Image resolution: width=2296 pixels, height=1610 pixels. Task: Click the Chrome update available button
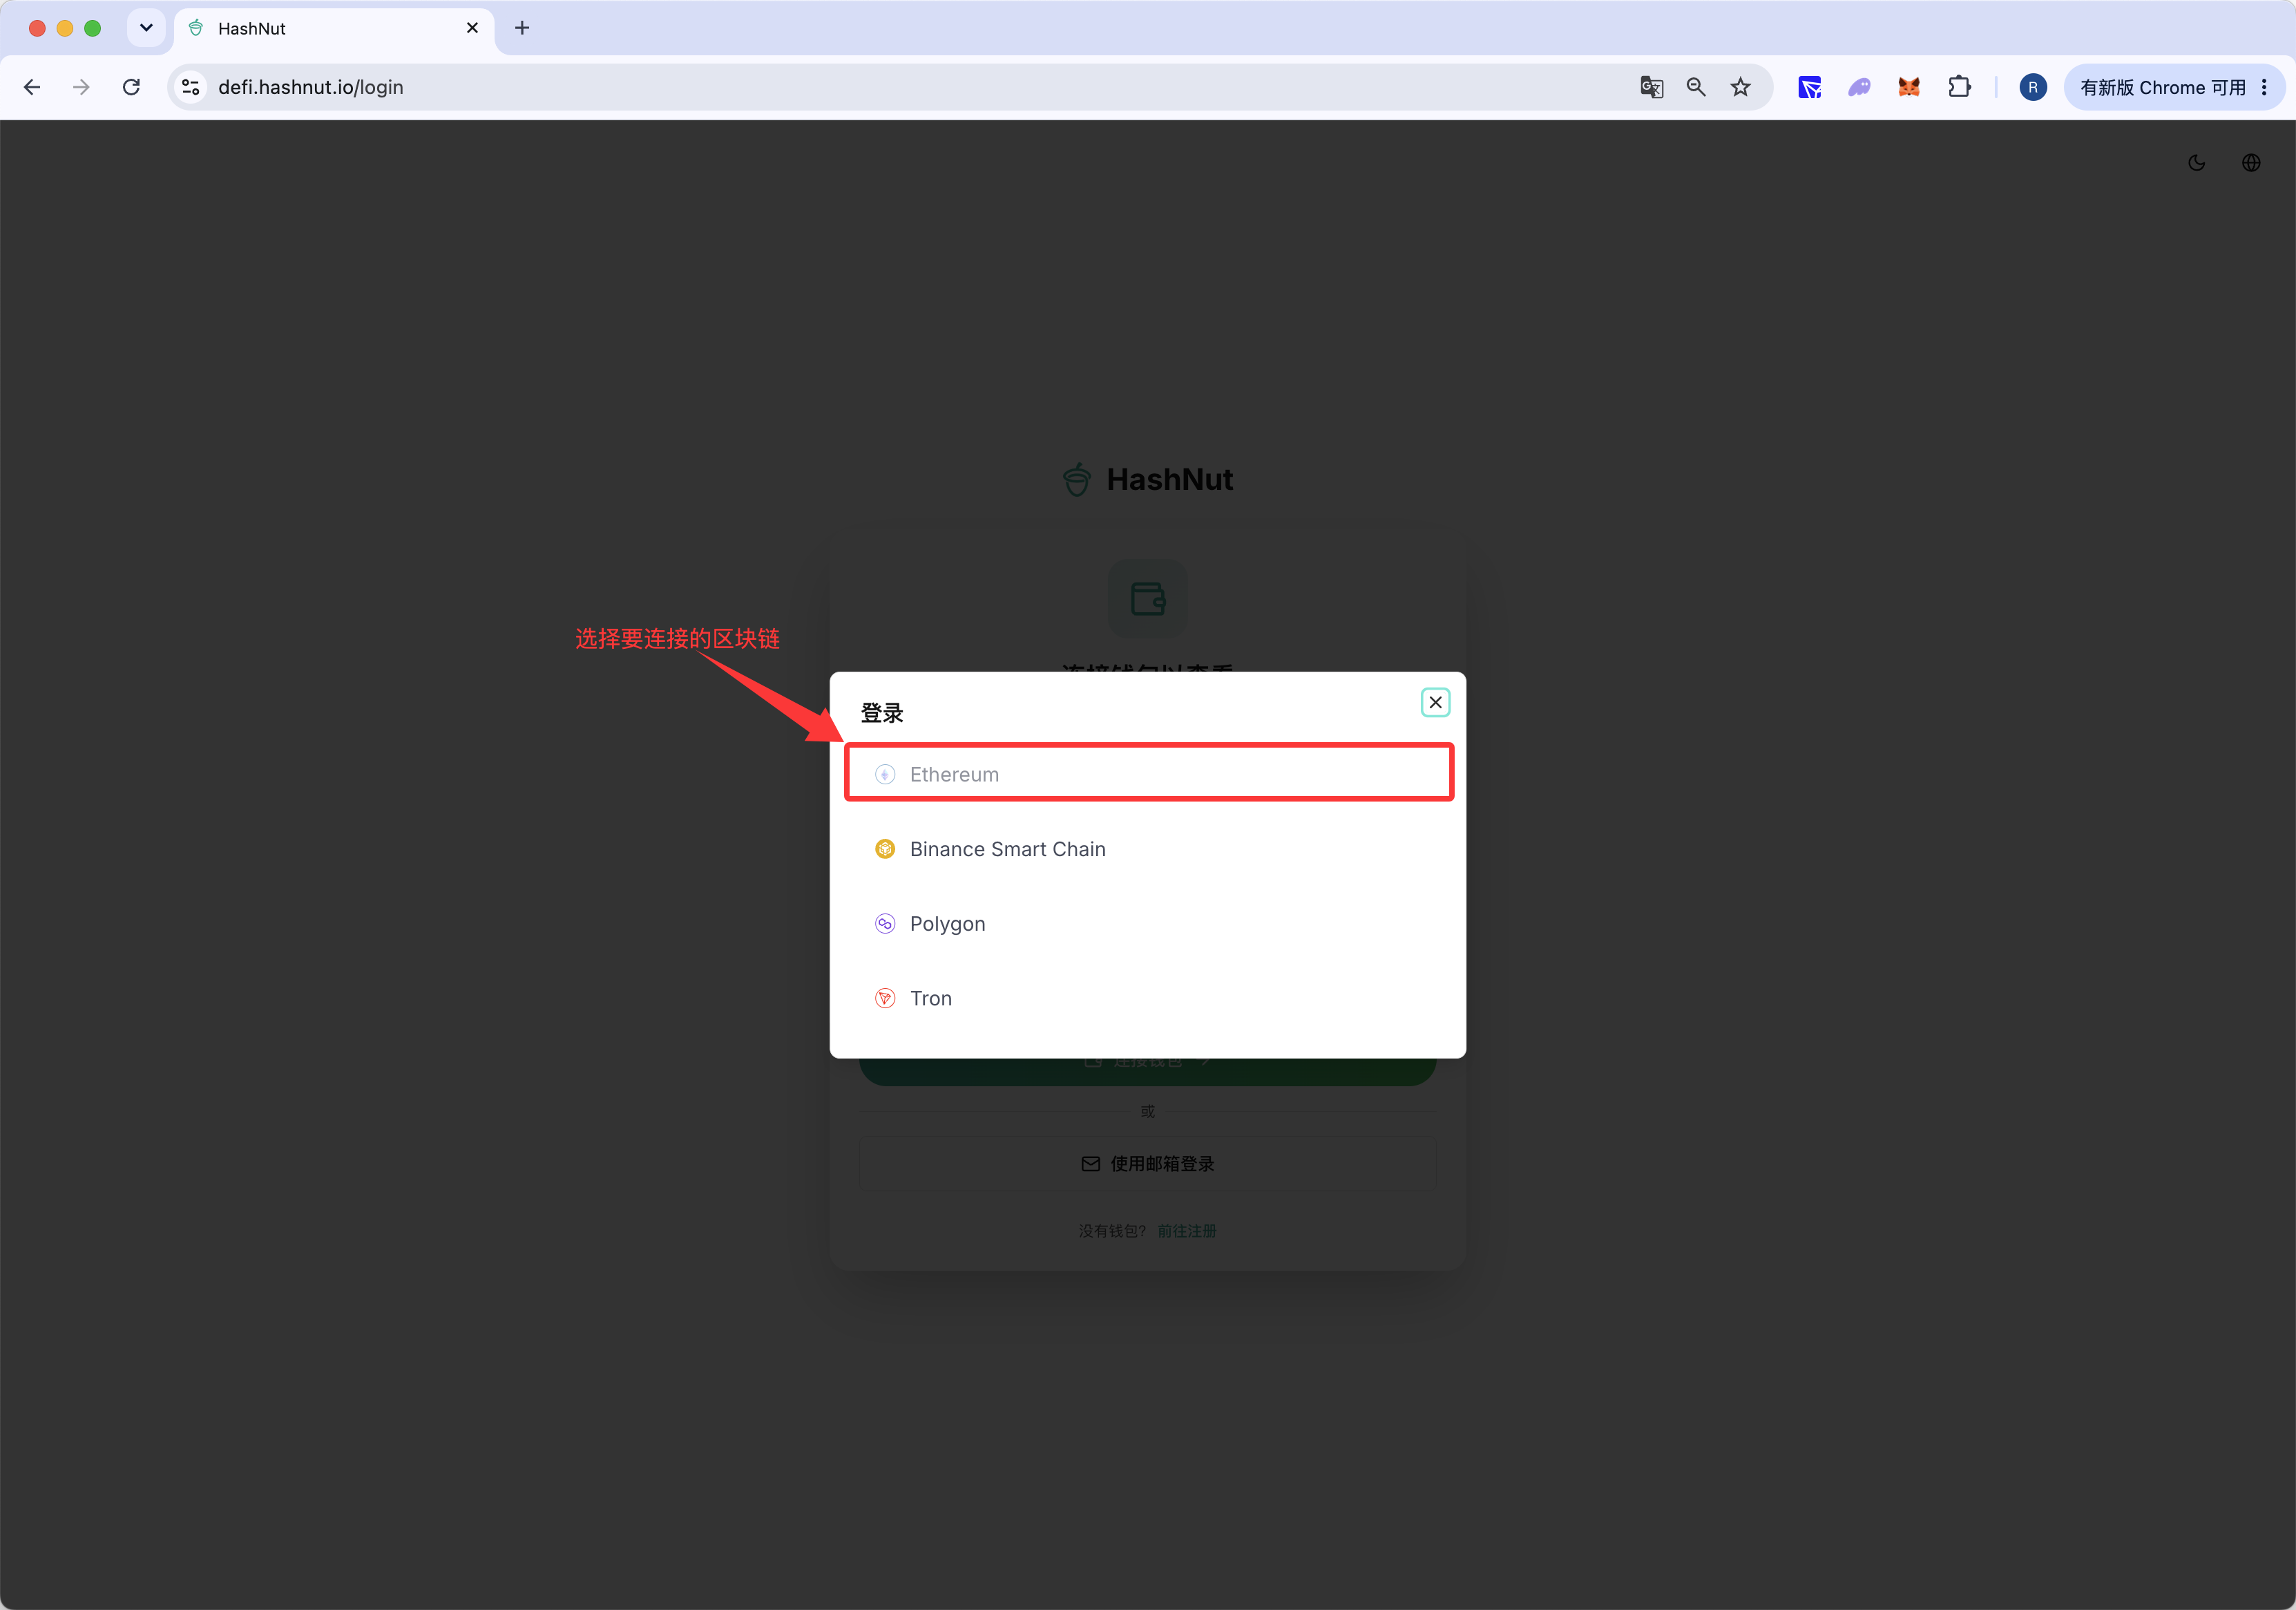(2162, 87)
